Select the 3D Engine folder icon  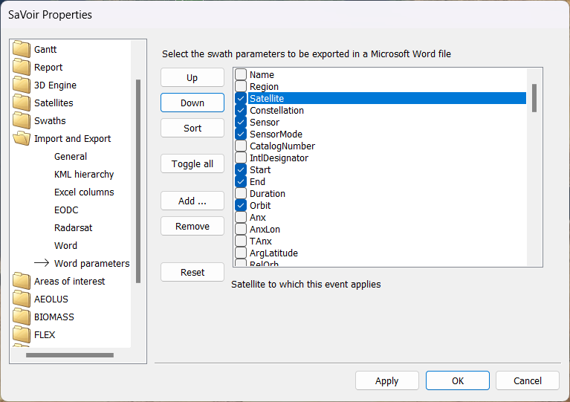click(x=22, y=85)
